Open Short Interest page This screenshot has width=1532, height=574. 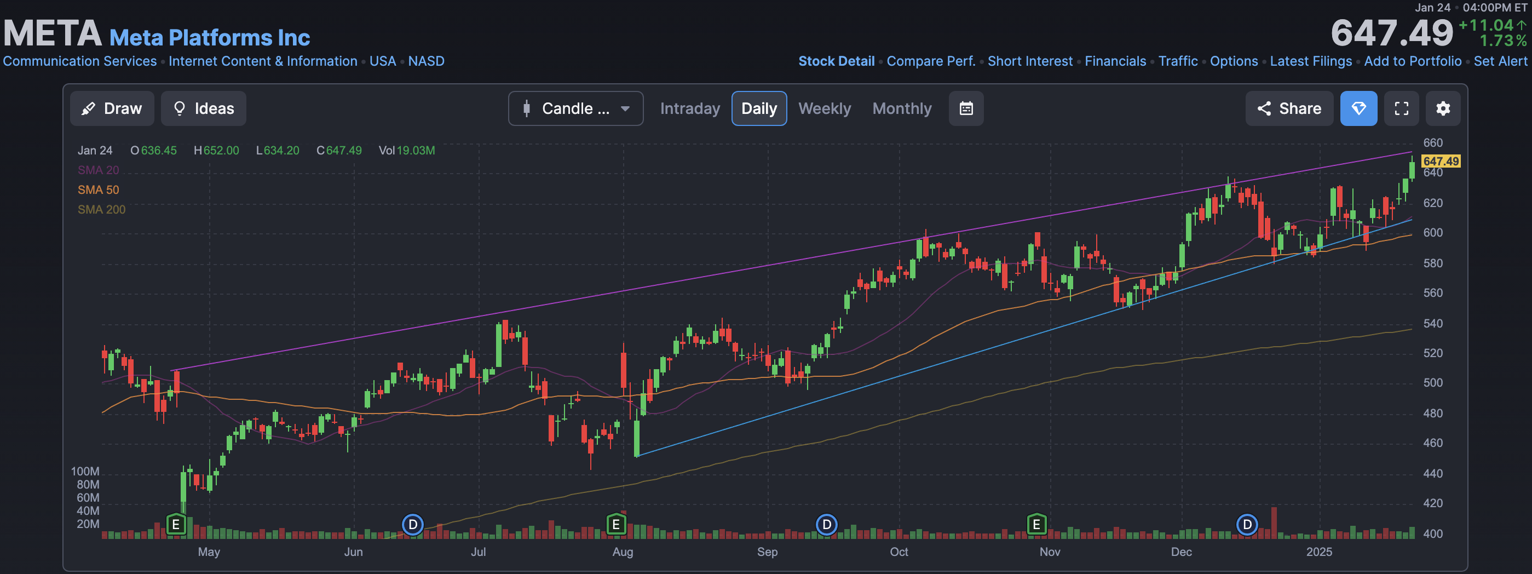(1030, 61)
